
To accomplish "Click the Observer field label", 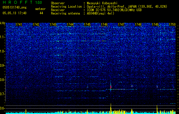I will click(58, 3).
